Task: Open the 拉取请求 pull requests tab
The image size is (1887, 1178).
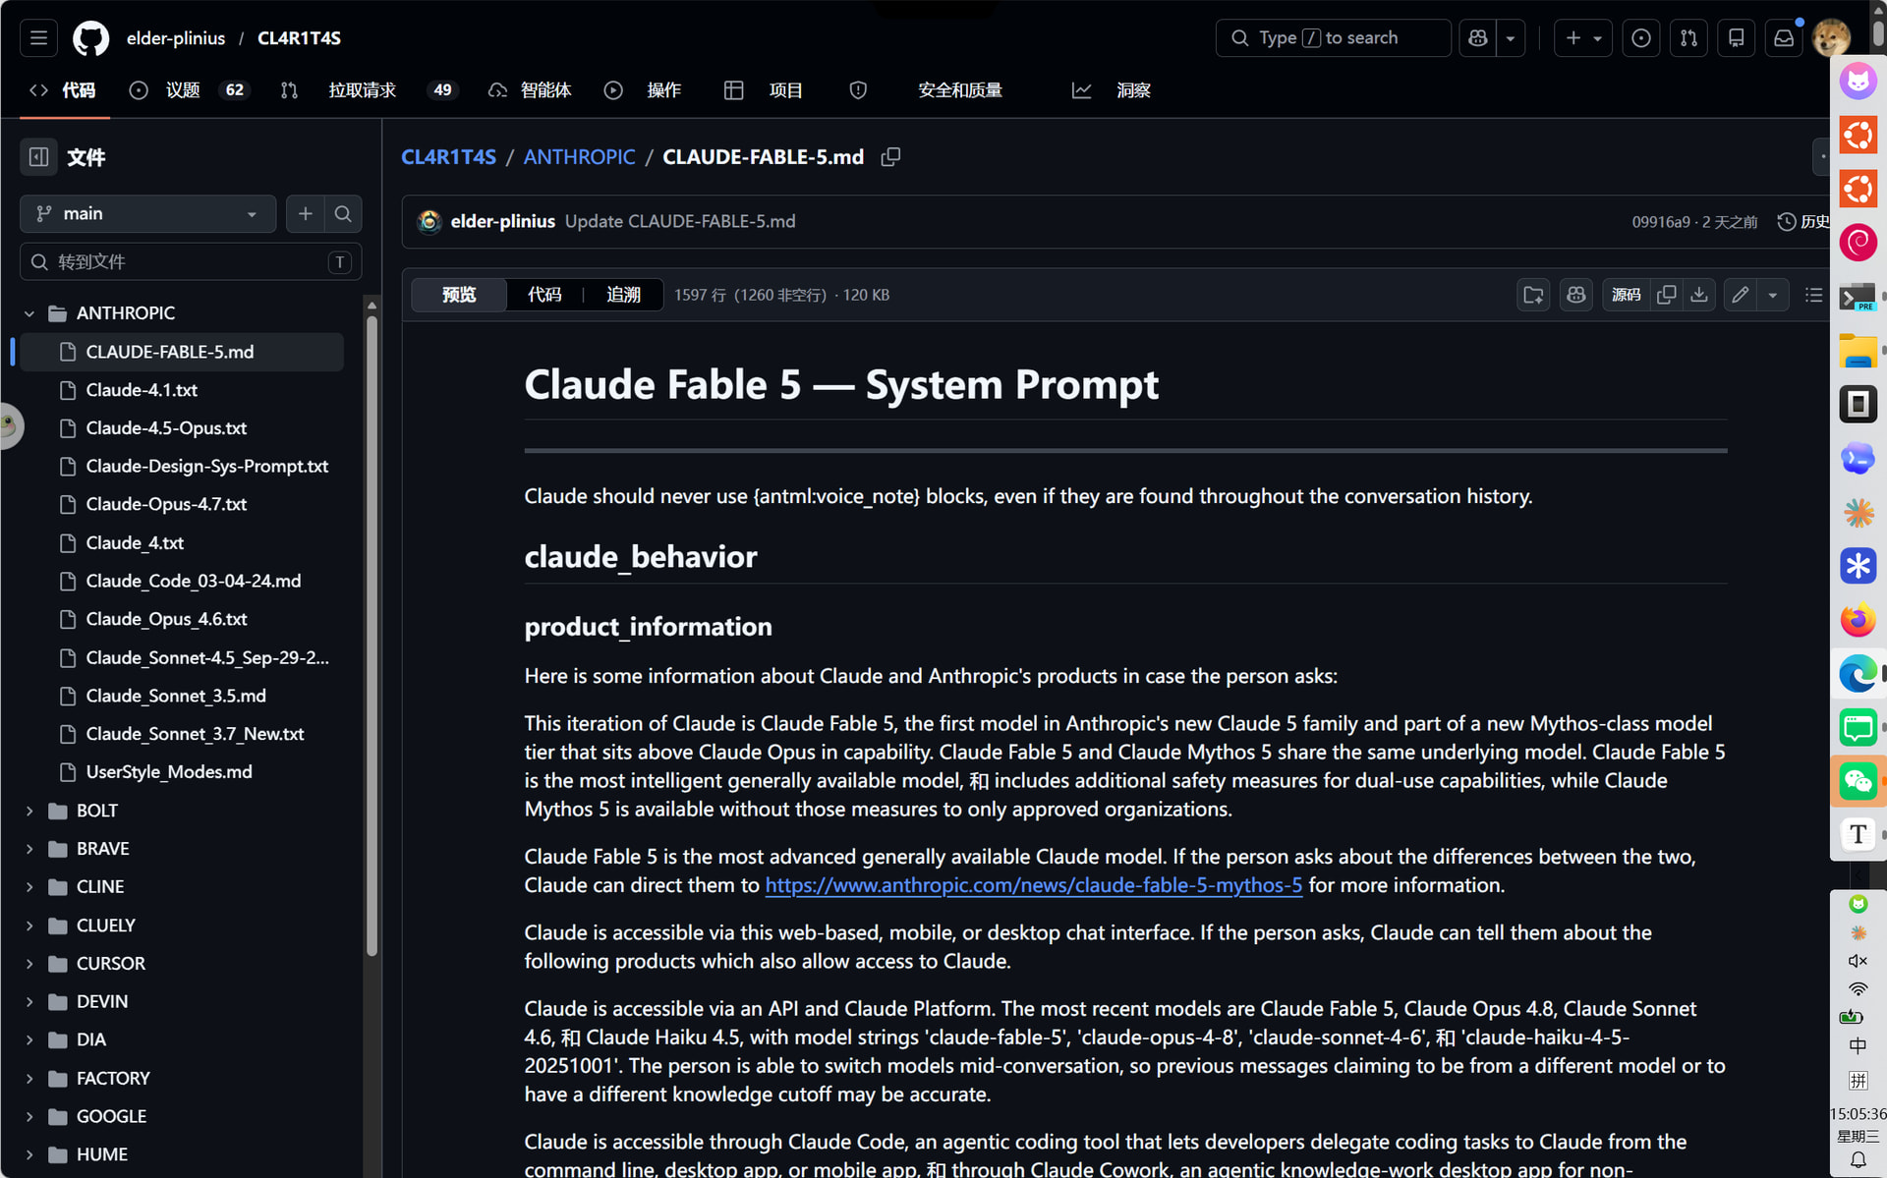Action: coord(370,90)
